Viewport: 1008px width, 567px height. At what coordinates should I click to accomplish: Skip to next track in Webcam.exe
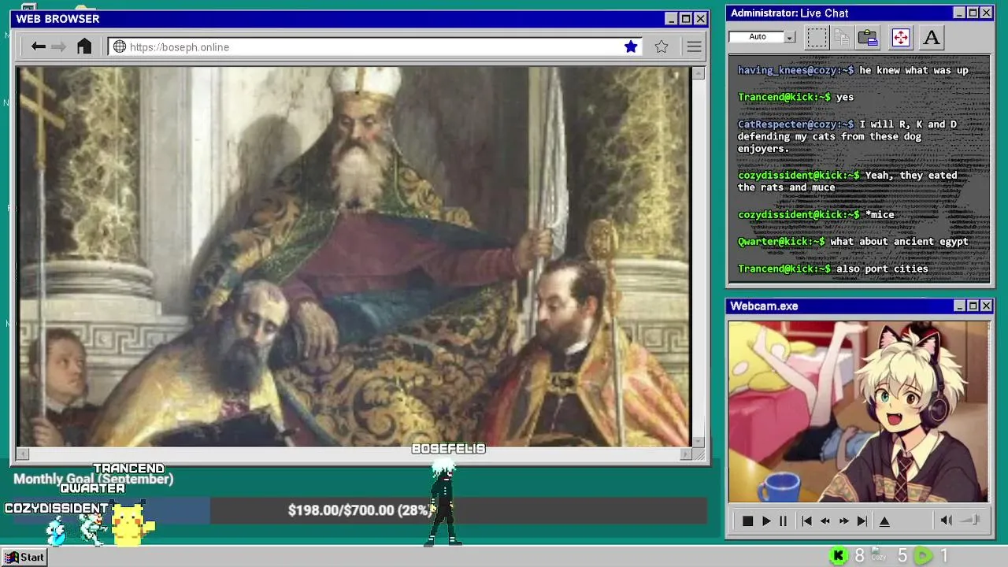(x=862, y=521)
